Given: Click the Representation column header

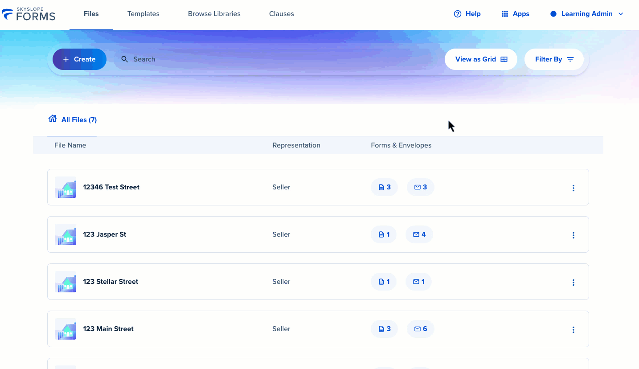Looking at the screenshot, I should (x=296, y=145).
